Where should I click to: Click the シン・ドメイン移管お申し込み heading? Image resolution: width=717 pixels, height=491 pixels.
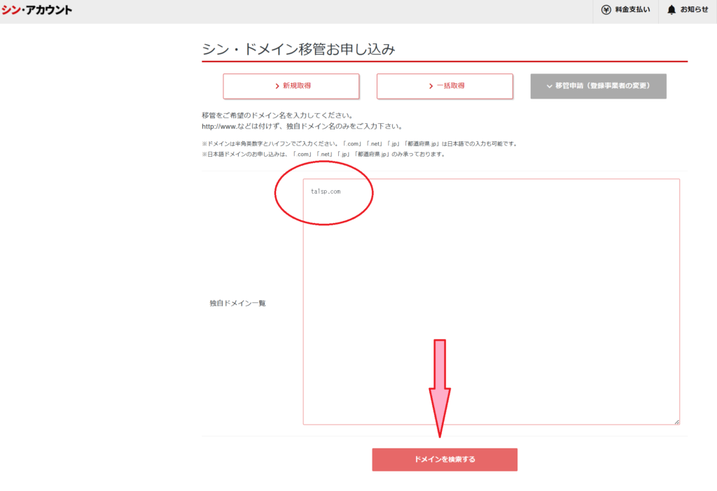pyautogui.click(x=299, y=49)
